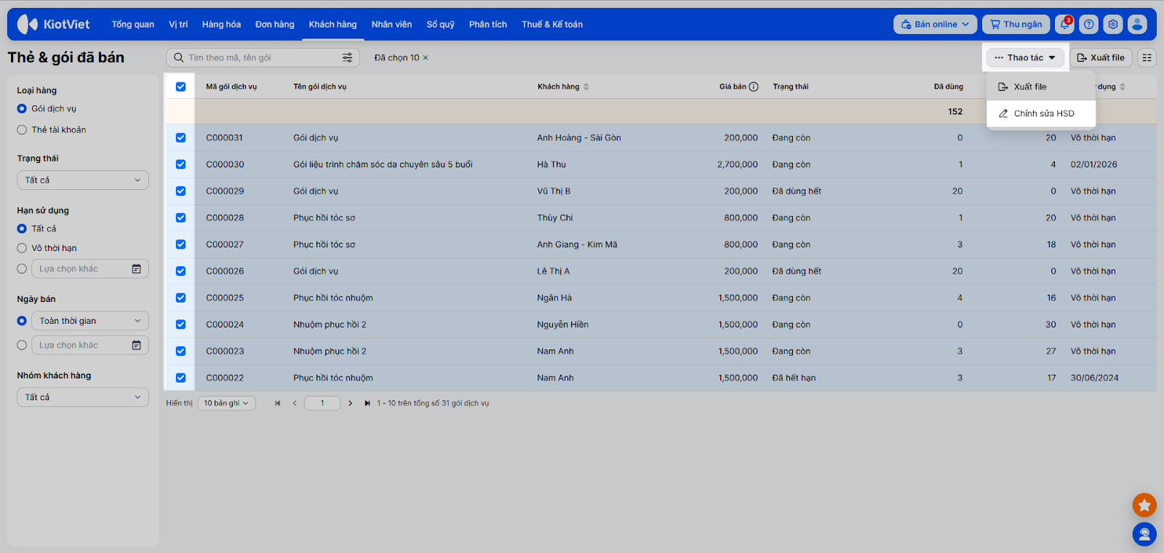Click the orange star floating button
Viewport: 1164px width, 553px height.
pyautogui.click(x=1144, y=505)
